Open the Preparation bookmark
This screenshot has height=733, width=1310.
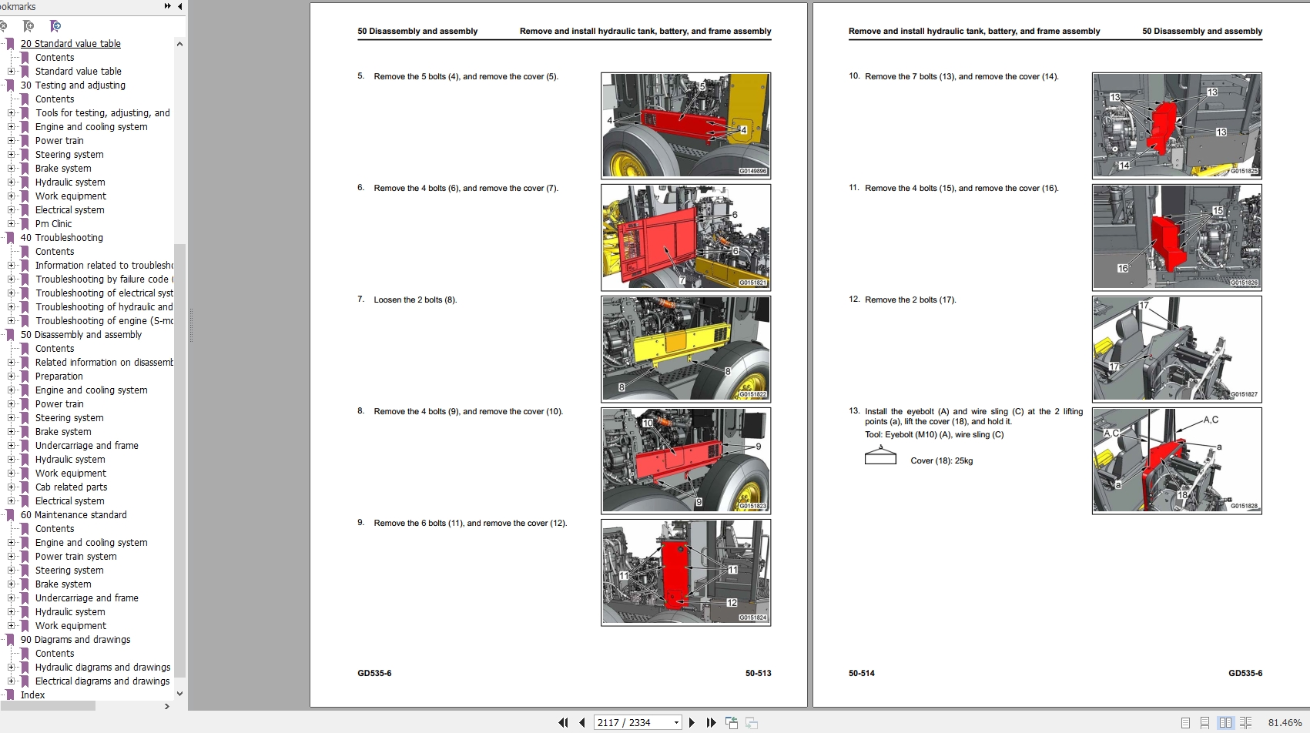coord(59,377)
